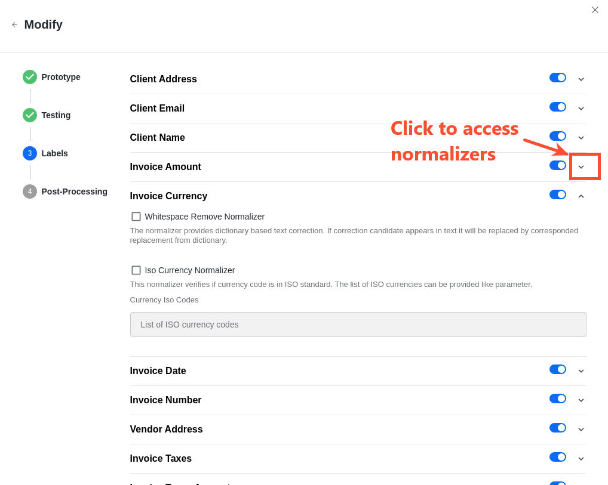This screenshot has width=608, height=485.
Task: Click the Currency Iso Codes input field
Action: pos(358,325)
